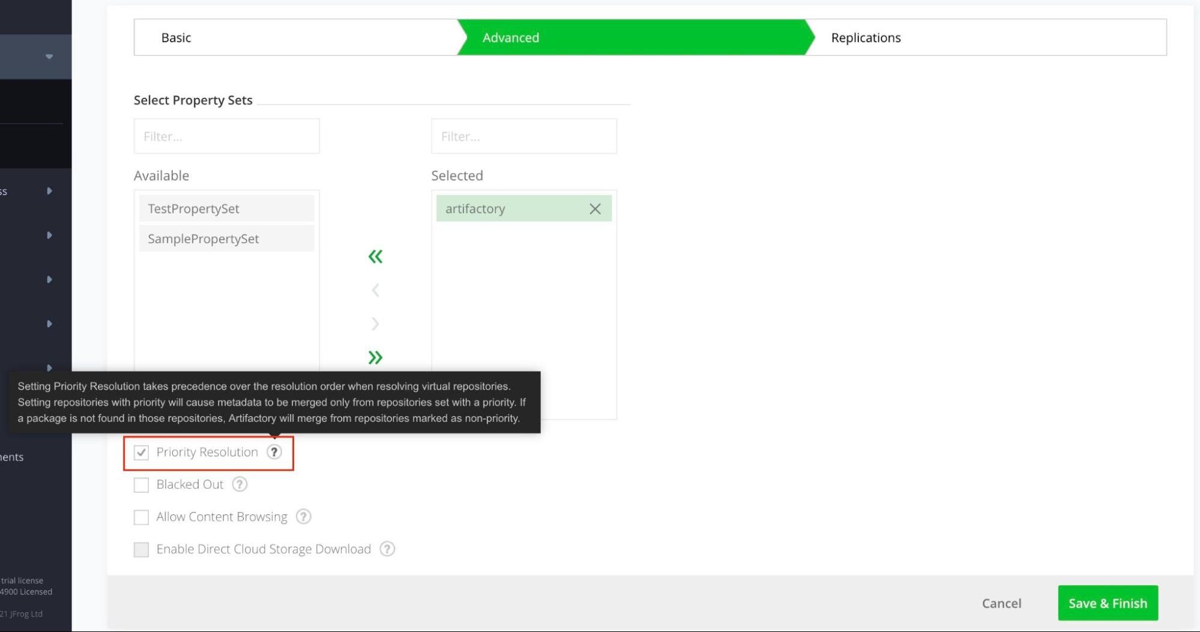Uncheck the Priority Resolution checkbox
Viewport: 1200px width, 632px height.
(x=141, y=453)
